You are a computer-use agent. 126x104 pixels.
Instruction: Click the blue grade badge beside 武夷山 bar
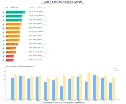click(4, 48)
